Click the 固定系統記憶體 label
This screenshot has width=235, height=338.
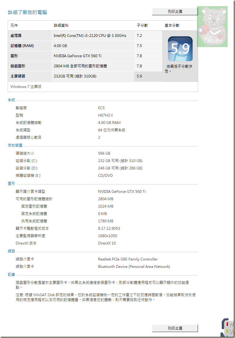(34, 214)
